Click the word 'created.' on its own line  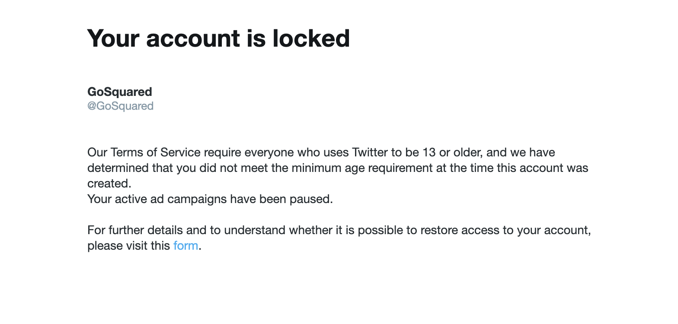coord(109,184)
